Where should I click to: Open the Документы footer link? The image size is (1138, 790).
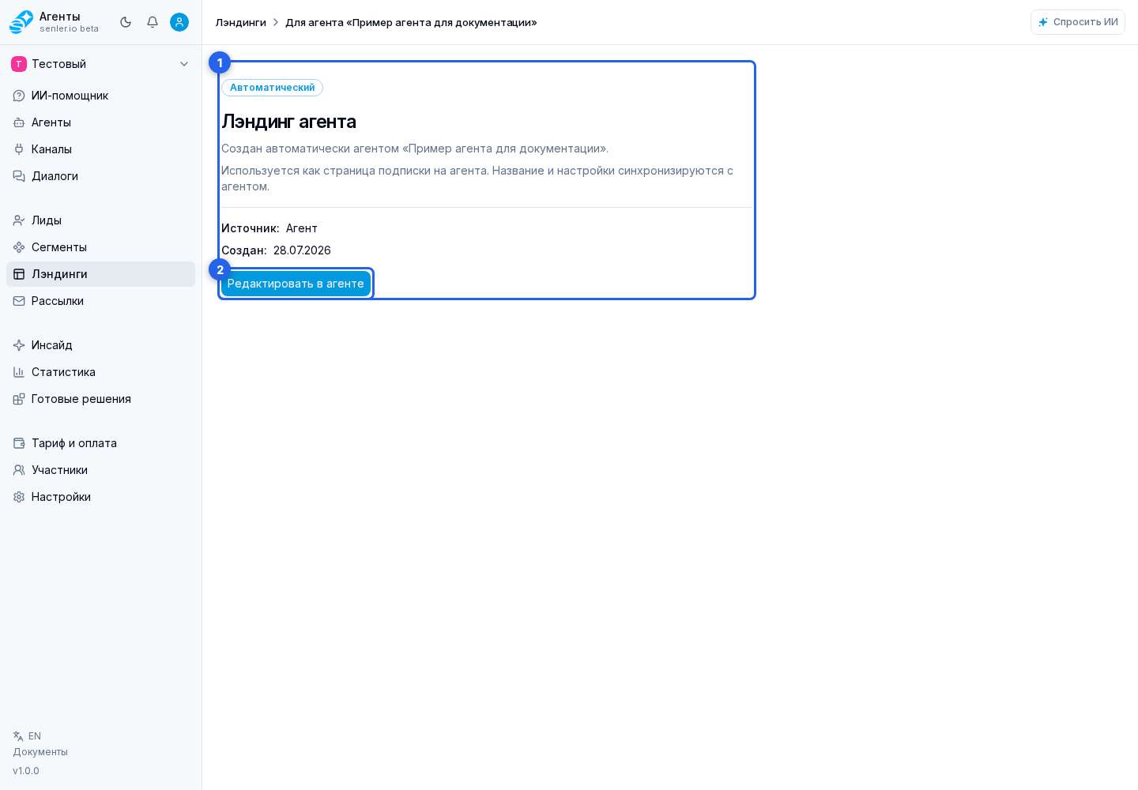(40, 752)
